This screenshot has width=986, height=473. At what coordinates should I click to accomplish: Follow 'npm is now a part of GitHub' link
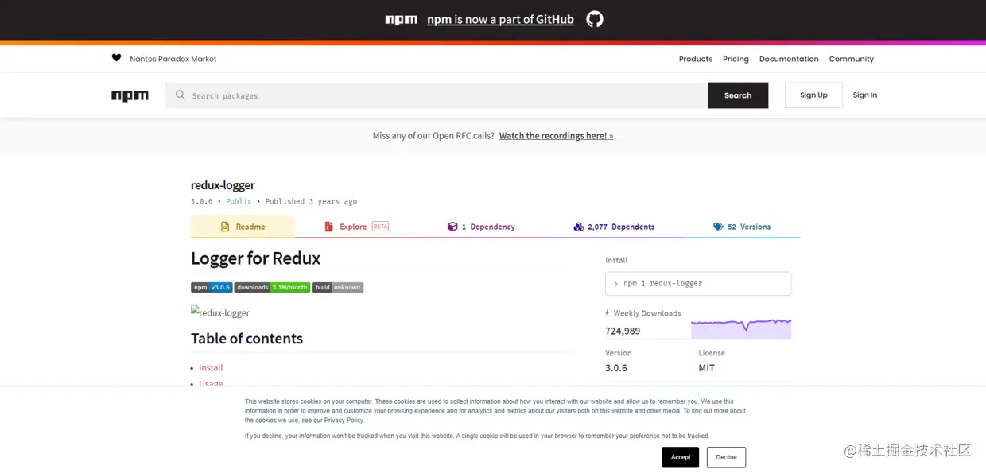[x=500, y=20]
